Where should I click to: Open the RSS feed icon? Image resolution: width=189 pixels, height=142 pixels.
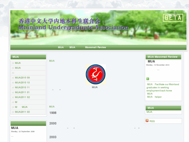pos(147,121)
